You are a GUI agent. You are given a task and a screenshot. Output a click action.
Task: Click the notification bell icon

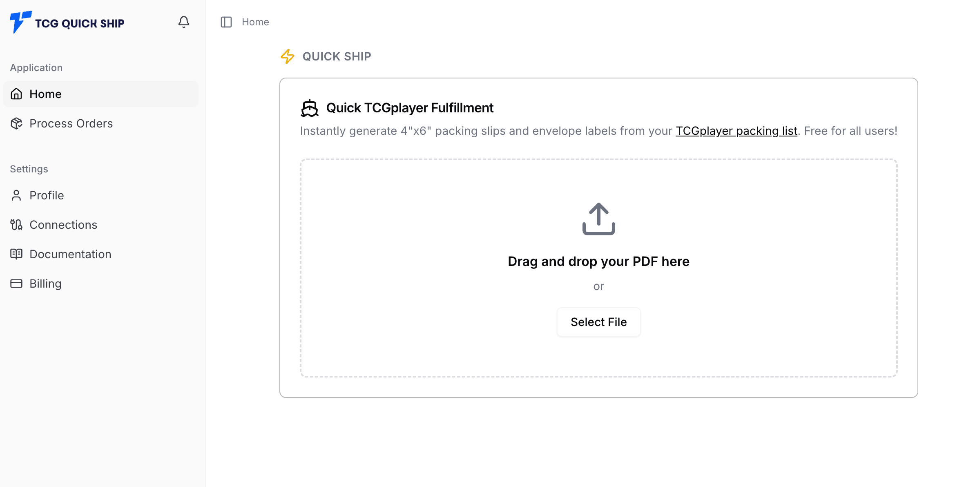coord(184,22)
